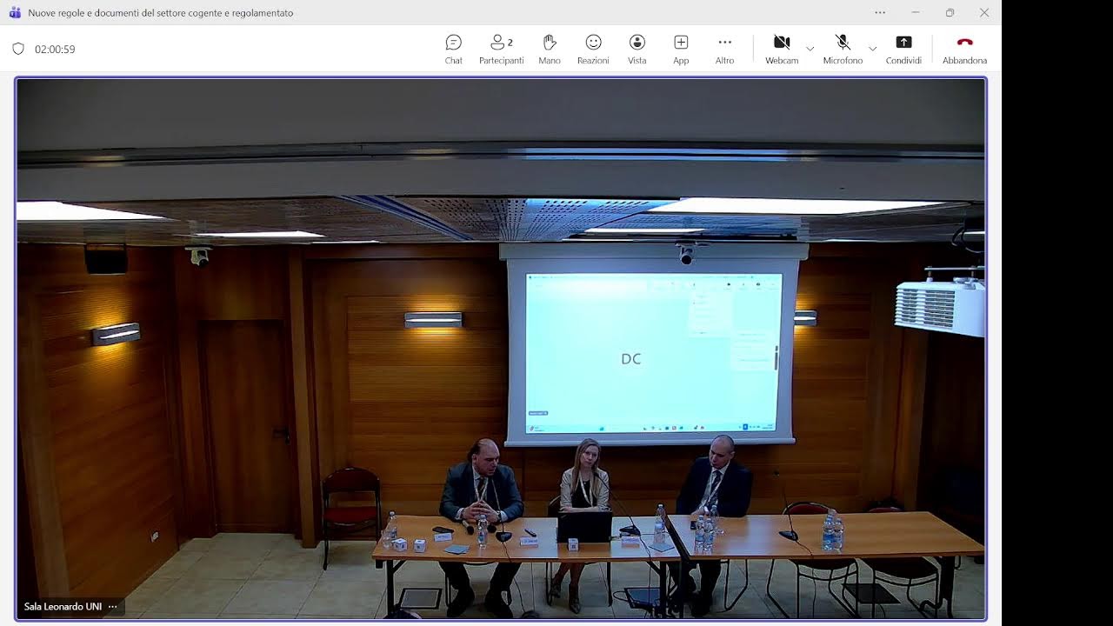Screen dimensions: 1113x626
Task: Share screen with Condividi button
Action: (x=903, y=50)
